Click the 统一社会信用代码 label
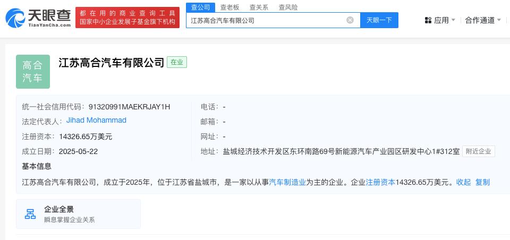 coord(53,107)
